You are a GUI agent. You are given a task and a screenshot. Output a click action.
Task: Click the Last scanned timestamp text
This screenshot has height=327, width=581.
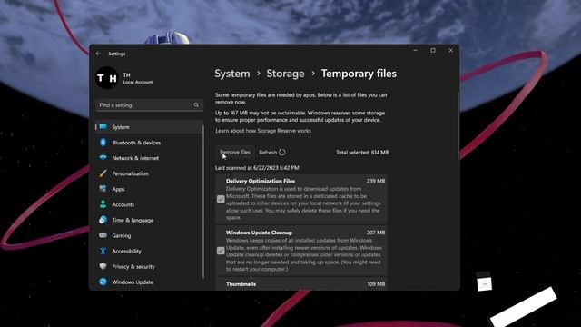click(257, 167)
